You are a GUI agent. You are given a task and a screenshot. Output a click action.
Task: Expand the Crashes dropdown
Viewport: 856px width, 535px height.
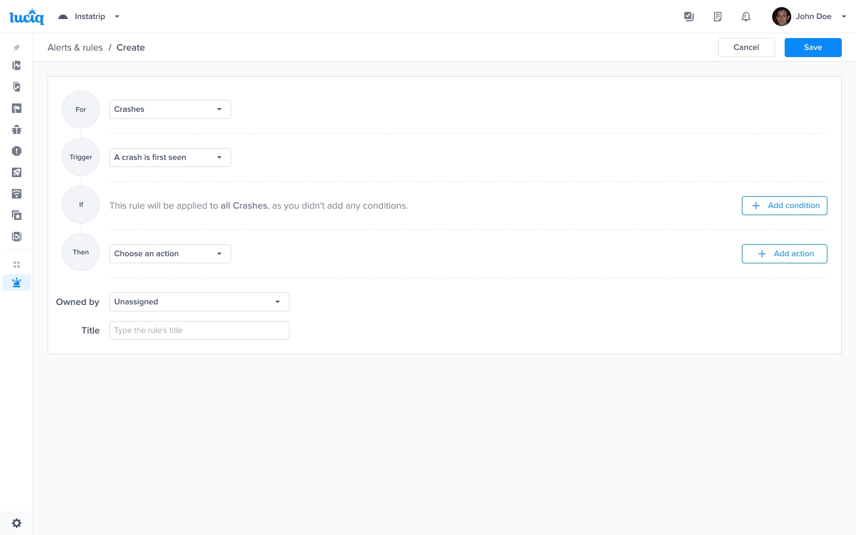[170, 109]
